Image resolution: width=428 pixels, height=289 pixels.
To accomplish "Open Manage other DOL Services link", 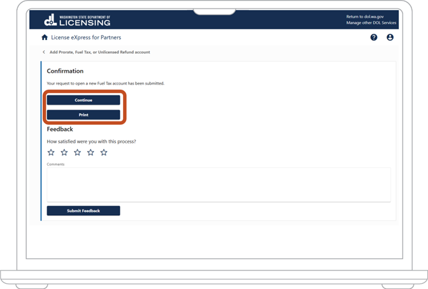I will (x=371, y=23).
